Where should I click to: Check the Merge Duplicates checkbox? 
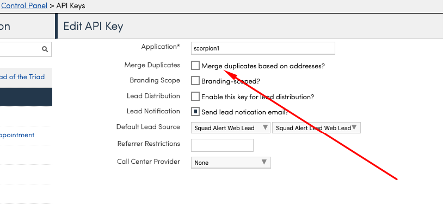click(x=195, y=66)
